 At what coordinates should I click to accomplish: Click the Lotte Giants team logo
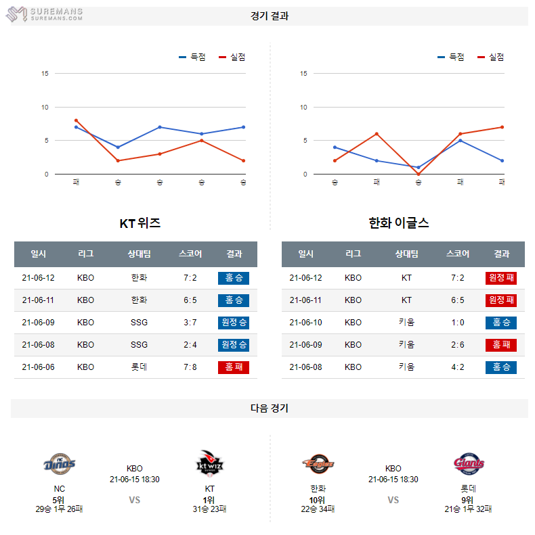pos(469,464)
